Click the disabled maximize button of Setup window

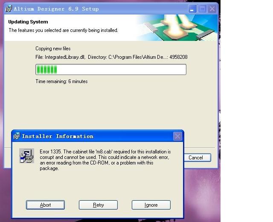pos(202,9)
